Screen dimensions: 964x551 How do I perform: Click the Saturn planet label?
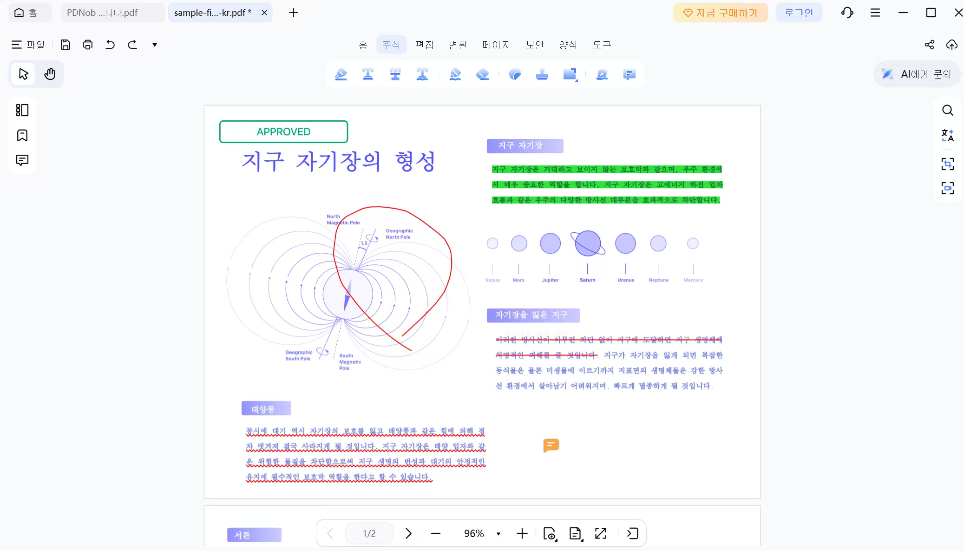(587, 280)
